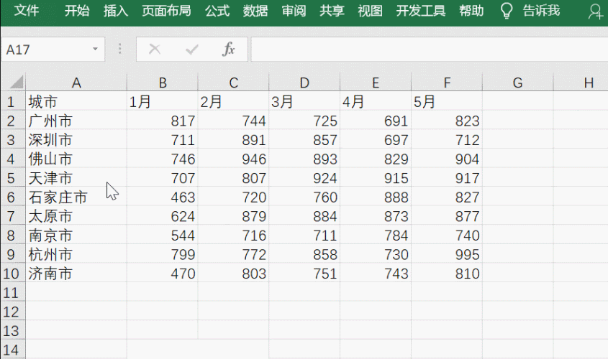This screenshot has width=608, height=359.
Task: Click the 2月 header cell
Action: 233,101
